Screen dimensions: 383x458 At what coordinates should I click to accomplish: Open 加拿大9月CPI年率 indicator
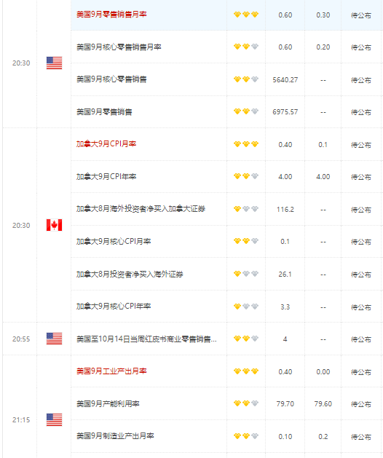click(x=106, y=177)
